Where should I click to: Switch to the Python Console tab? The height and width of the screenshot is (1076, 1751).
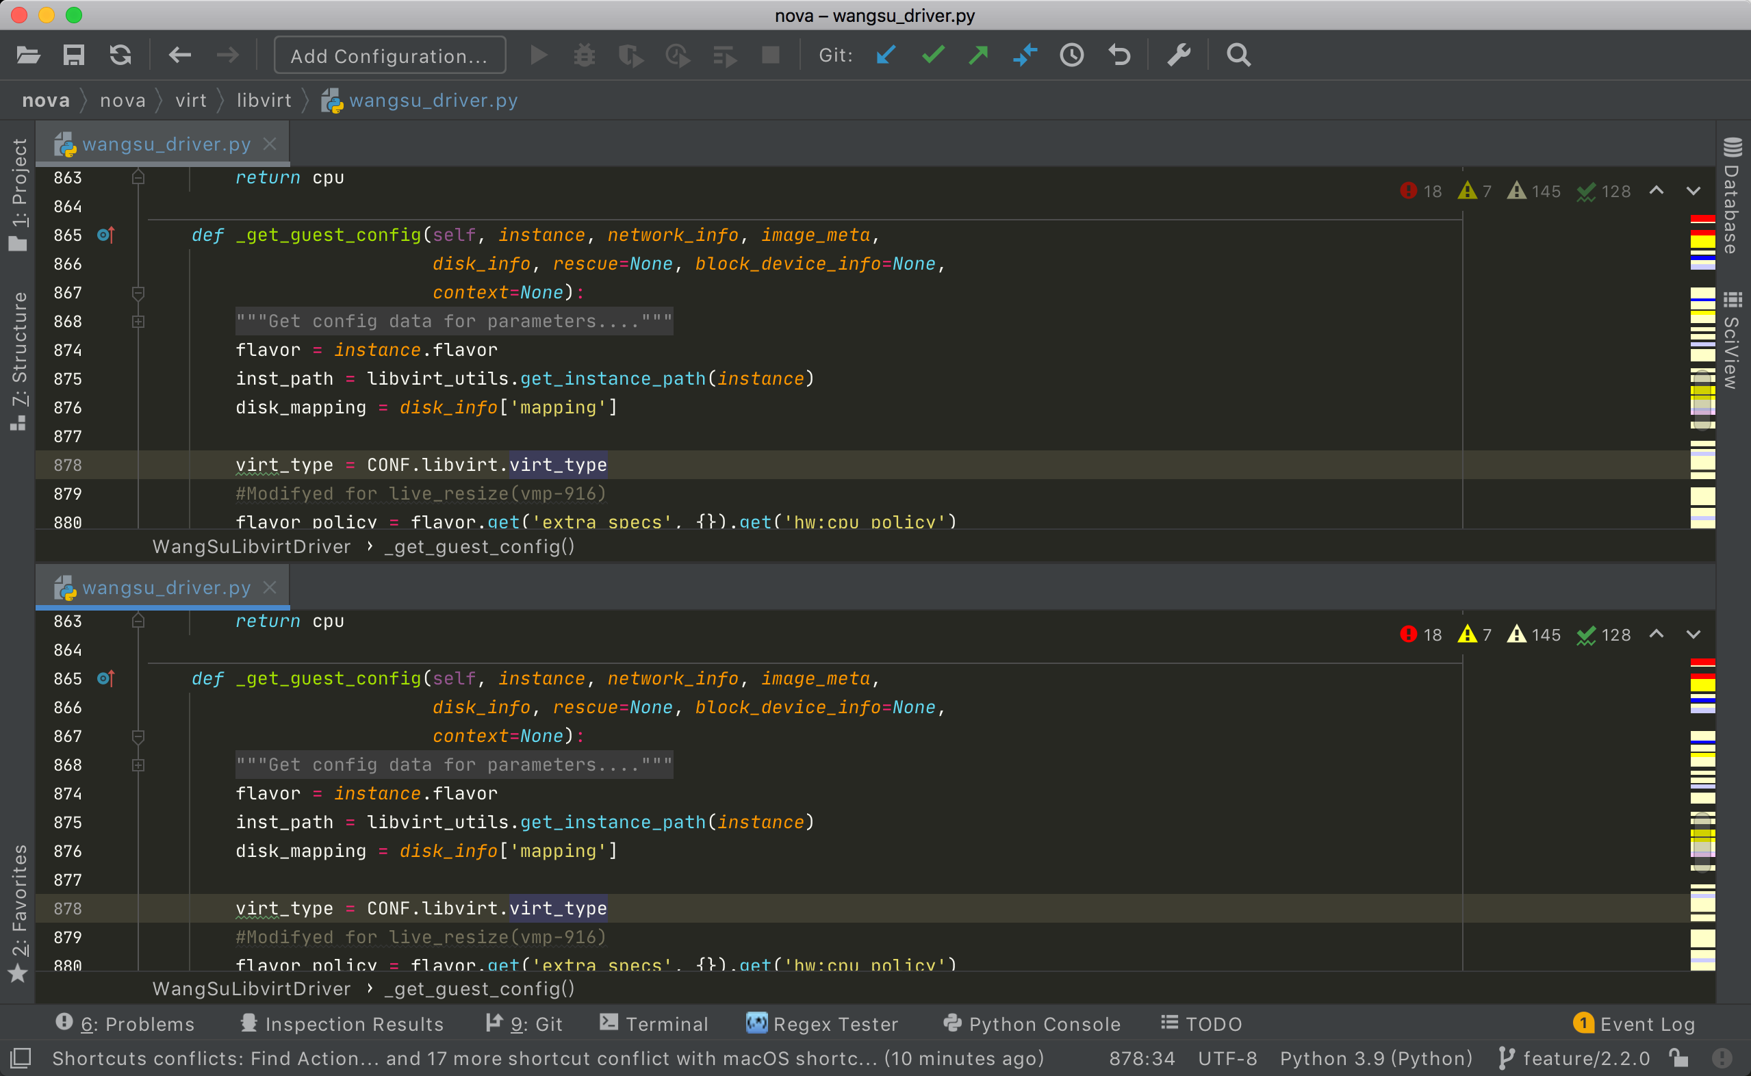(1032, 1023)
